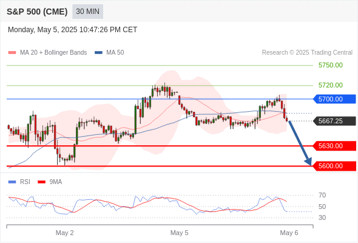This screenshot has width=358, height=243.
Task: Click the red MA 20 legend swatch
Action: pos(12,53)
